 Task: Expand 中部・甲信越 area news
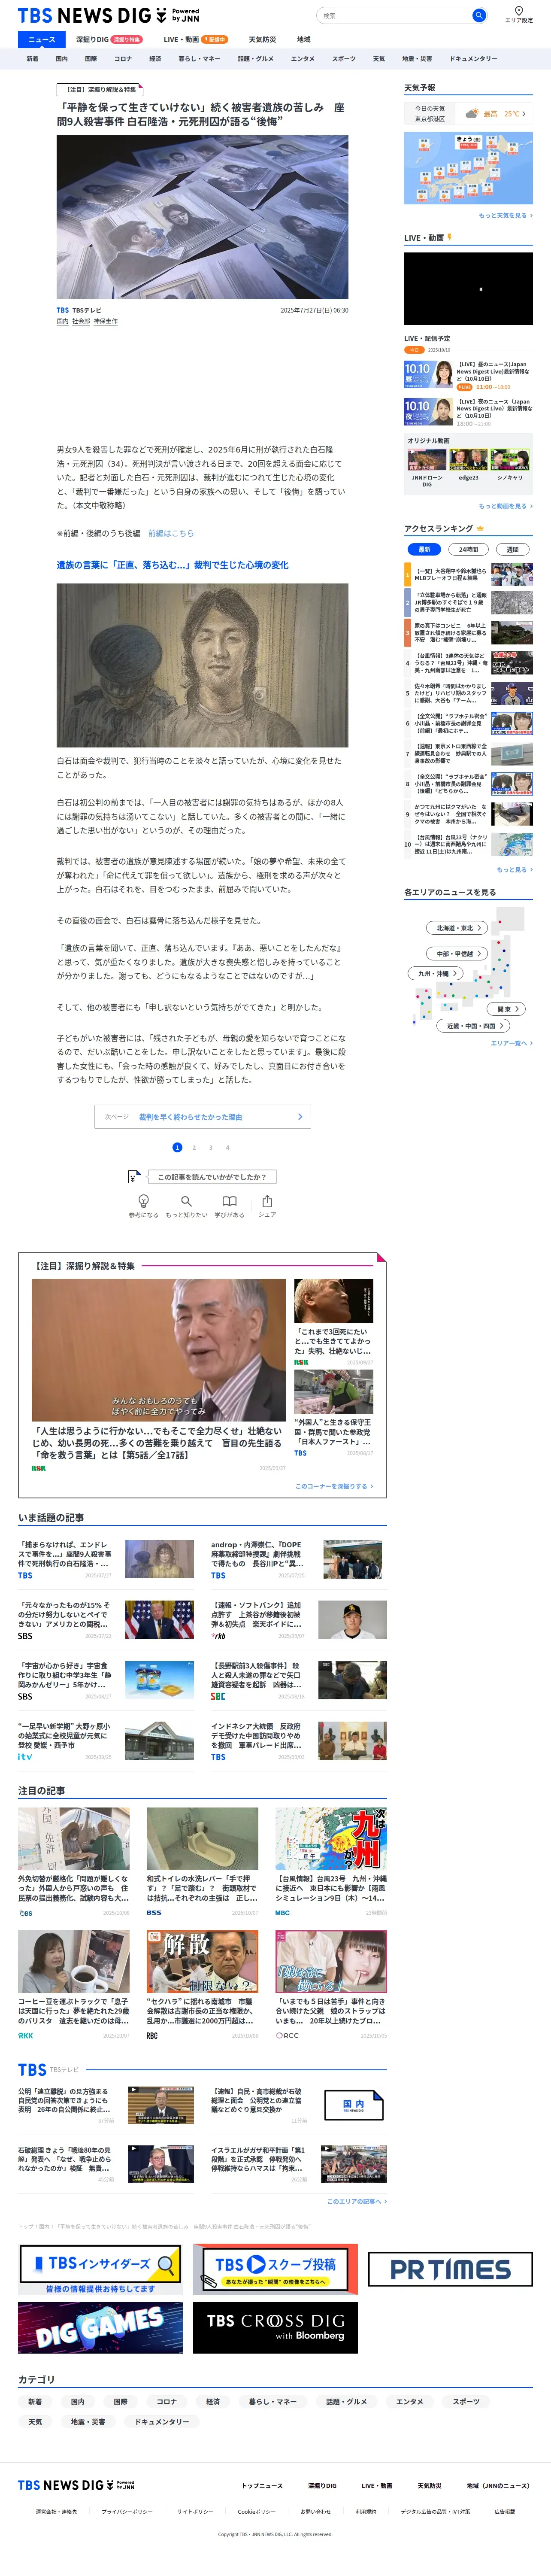coord(458,953)
